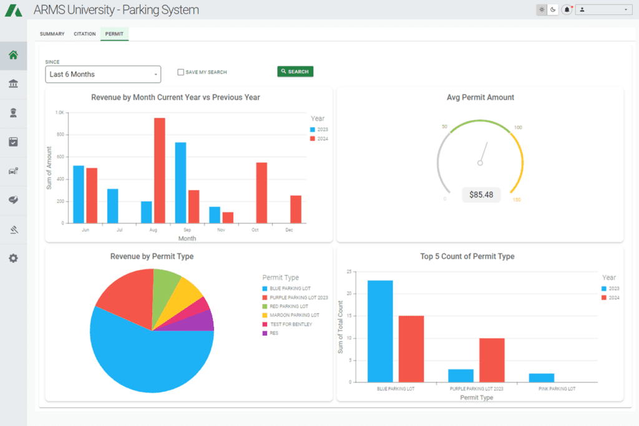This screenshot has height=426, width=639.
Task: Switch to the Summary tab
Action: pyautogui.click(x=52, y=34)
